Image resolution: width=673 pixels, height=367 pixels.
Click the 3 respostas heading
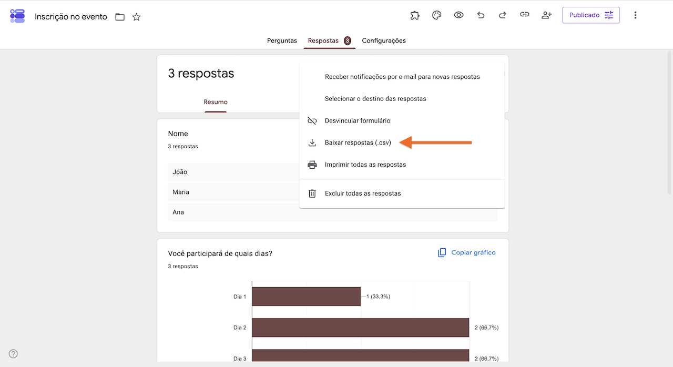[201, 74]
